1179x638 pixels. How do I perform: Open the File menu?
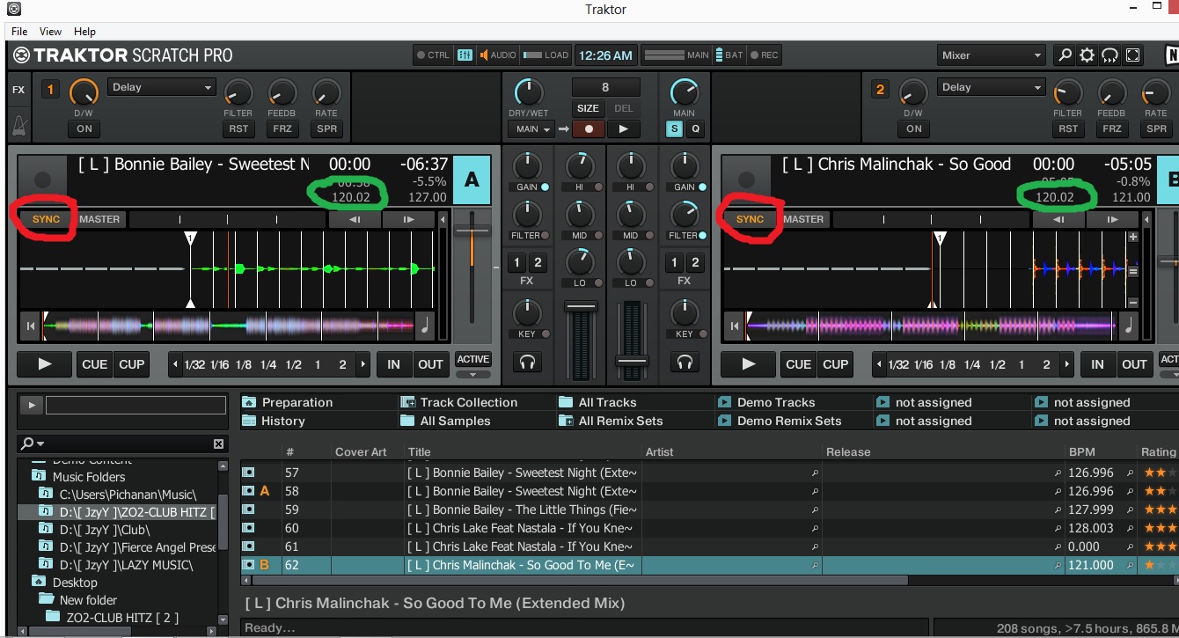point(19,32)
